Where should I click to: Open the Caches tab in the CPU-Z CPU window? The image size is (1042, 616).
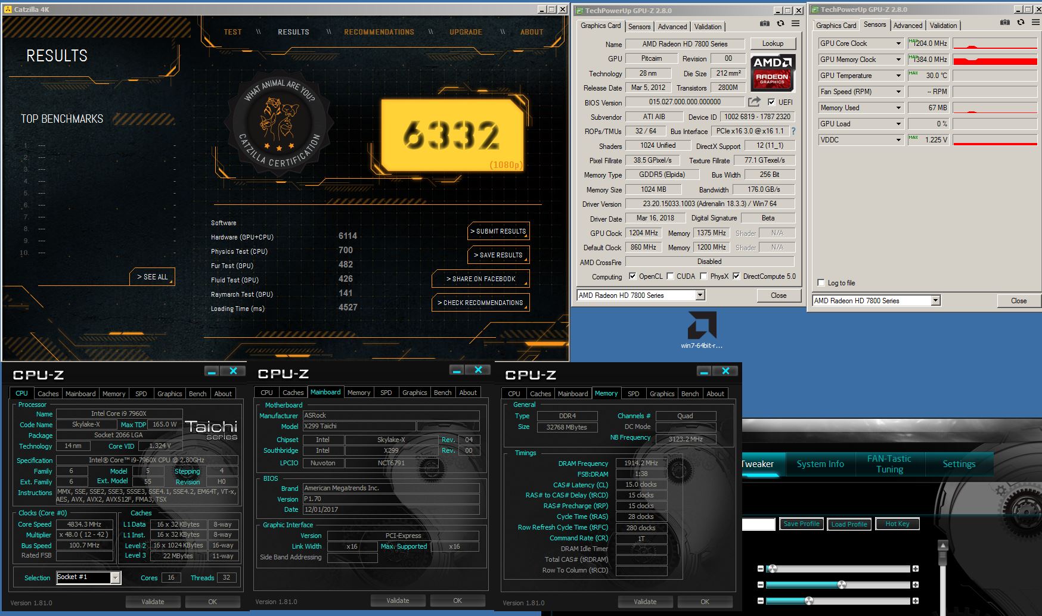pos(48,394)
